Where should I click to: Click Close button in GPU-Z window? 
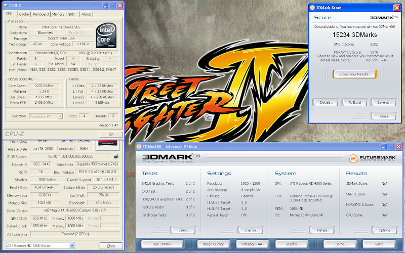point(111,246)
